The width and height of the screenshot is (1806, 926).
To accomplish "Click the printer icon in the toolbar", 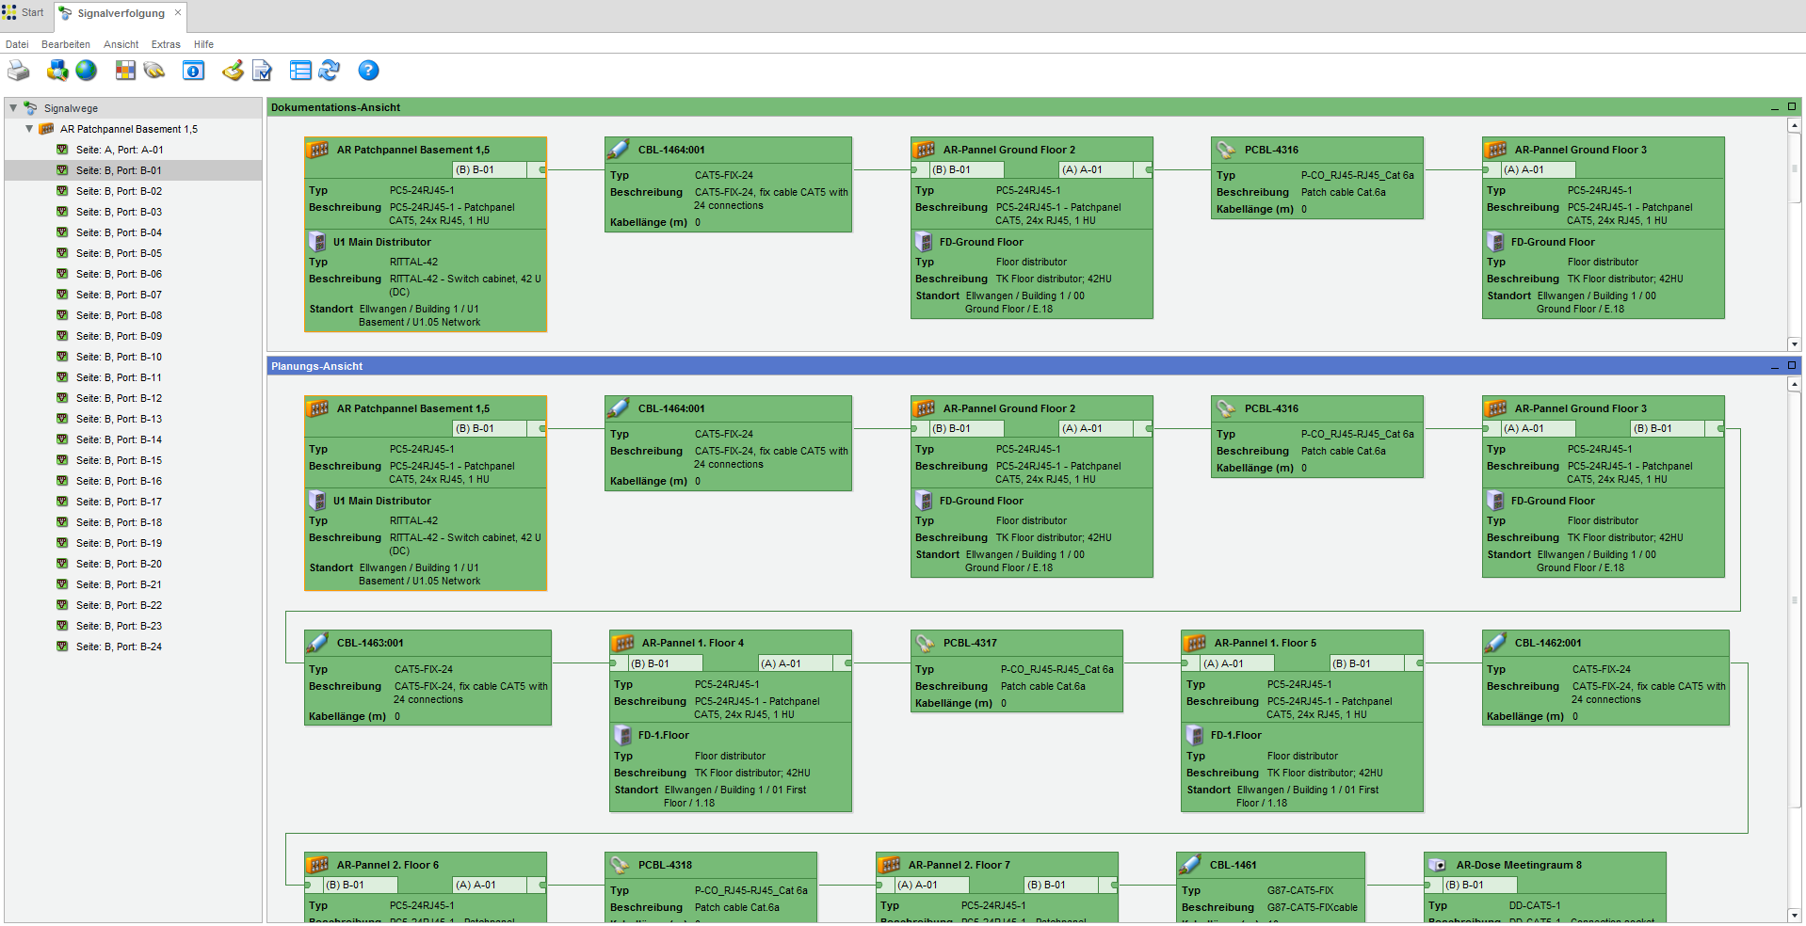I will 19,71.
